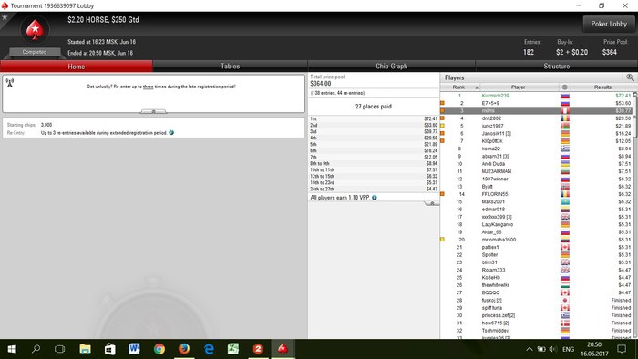
Task: Select player Janosik11 [3]
Action: [x=497, y=133]
